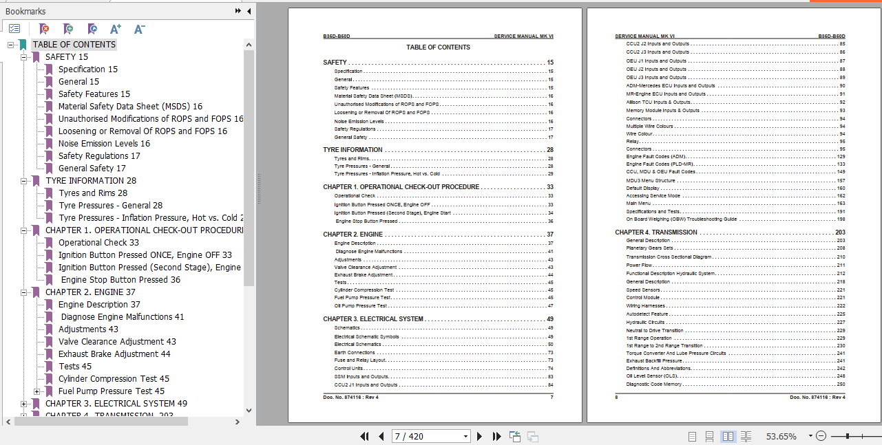Click the decrease bookmark font size icon
The height and width of the screenshot is (445, 882).
click(x=139, y=29)
